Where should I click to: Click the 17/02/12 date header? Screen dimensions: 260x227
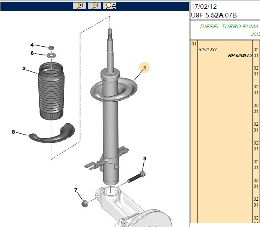204,7
